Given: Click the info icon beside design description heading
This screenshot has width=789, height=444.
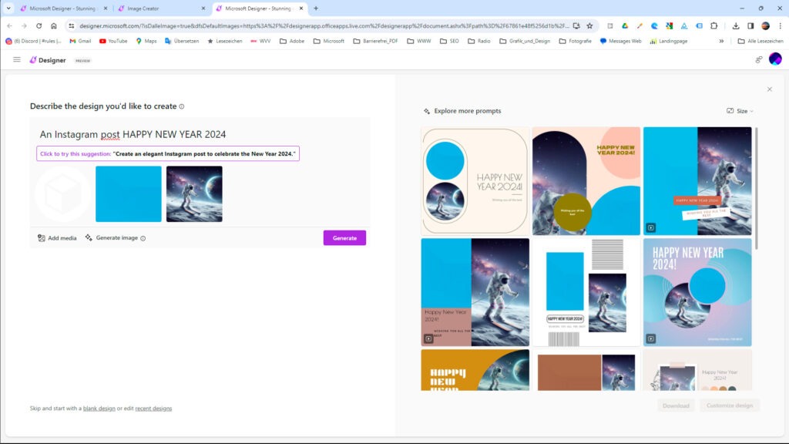Looking at the screenshot, I should (x=182, y=106).
